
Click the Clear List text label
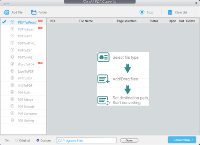(x=181, y=12)
